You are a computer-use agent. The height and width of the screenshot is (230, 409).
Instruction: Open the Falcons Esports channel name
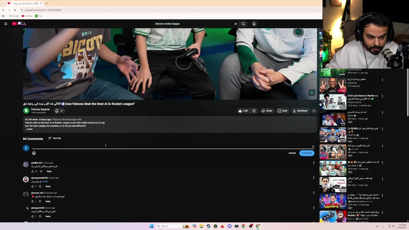coord(40,109)
